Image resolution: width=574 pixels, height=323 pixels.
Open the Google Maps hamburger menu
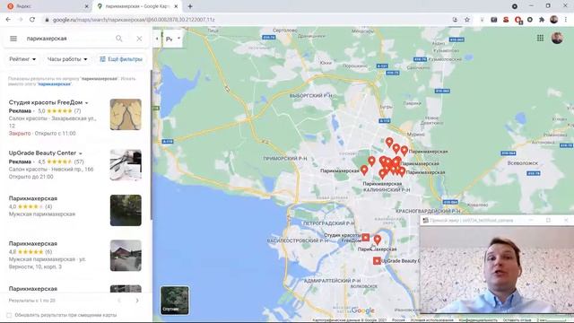click(13, 39)
